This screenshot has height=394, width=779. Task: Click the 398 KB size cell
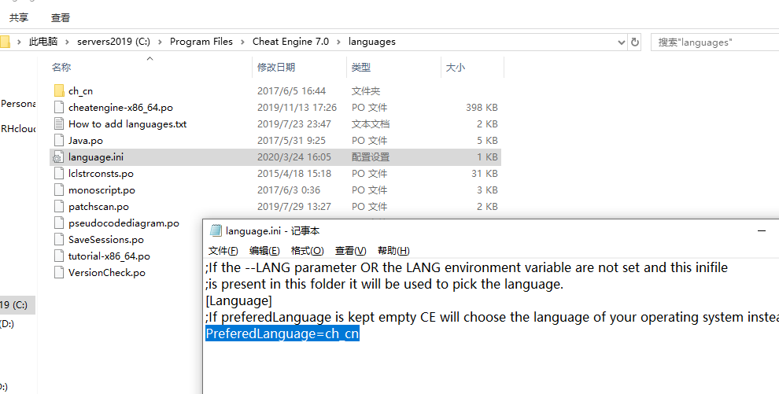point(482,107)
